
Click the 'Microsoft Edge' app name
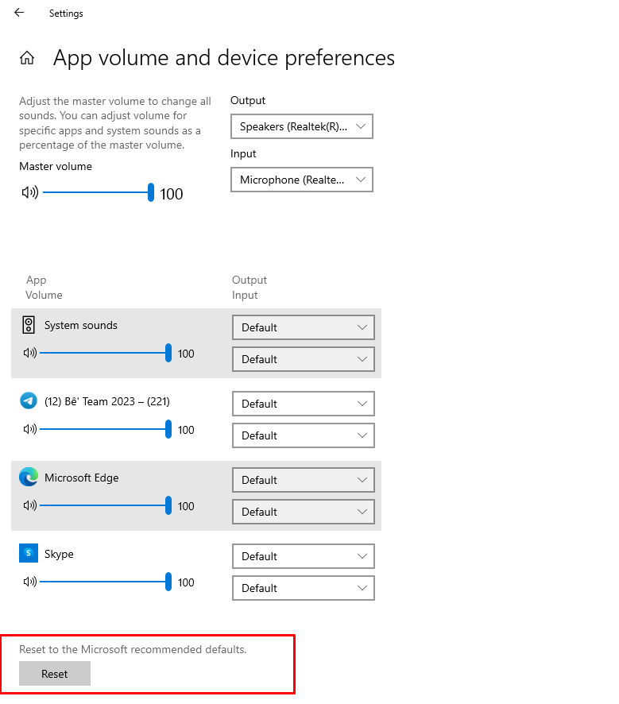(x=82, y=478)
